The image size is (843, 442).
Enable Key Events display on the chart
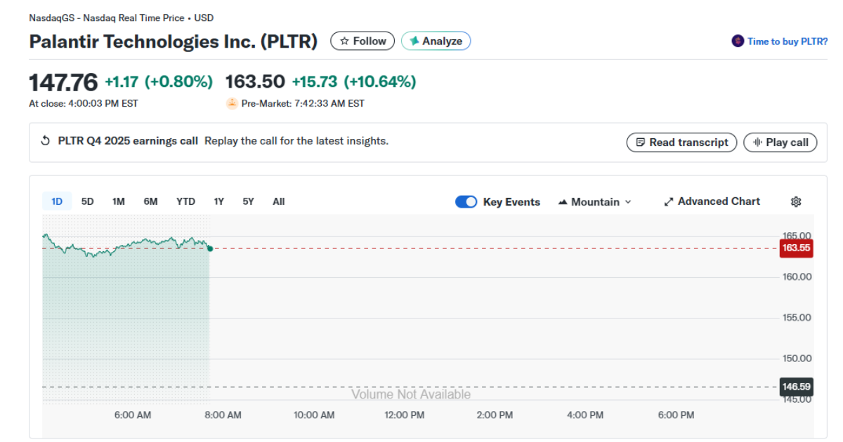point(466,201)
